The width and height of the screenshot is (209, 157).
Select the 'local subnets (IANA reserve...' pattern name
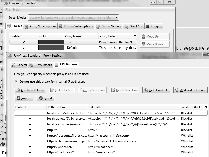[x=67, y=119]
